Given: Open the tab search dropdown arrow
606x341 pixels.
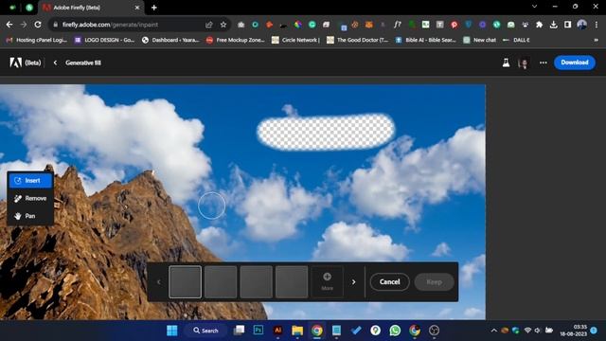Looking at the screenshot, I should 534,7.
